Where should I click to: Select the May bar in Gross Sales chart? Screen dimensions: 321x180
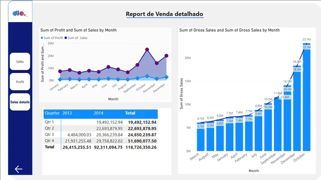(220, 135)
